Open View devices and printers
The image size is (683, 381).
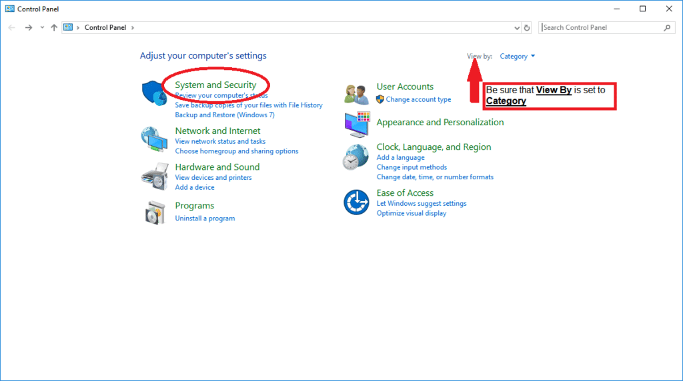tap(213, 178)
